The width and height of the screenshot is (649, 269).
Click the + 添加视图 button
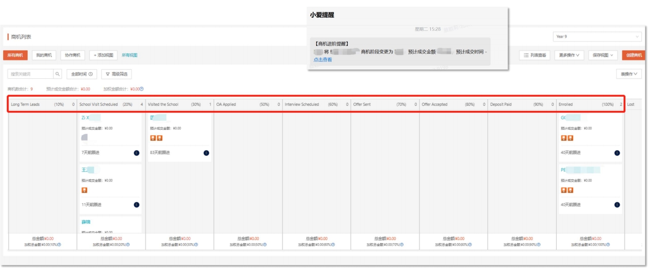click(x=103, y=55)
